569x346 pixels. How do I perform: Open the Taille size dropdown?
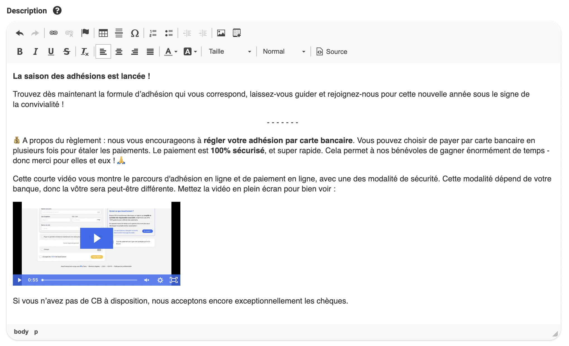(229, 51)
